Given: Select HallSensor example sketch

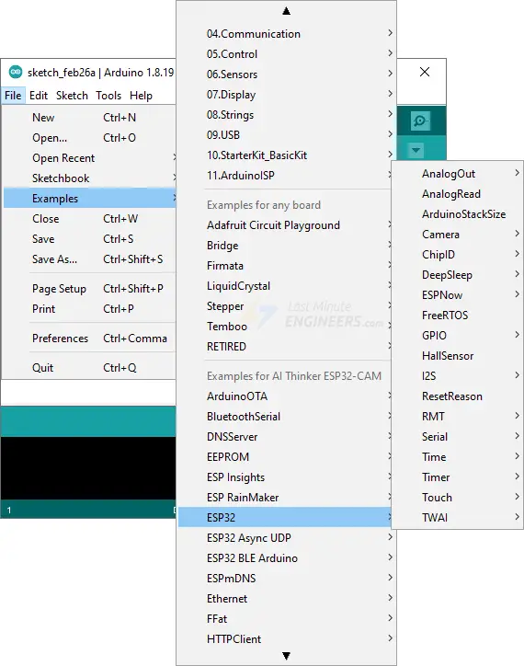Looking at the screenshot, I should 457,356.
